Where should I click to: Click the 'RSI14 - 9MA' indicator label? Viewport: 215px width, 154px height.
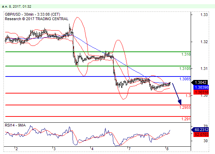pyautogui.click(x=15, y=125)
